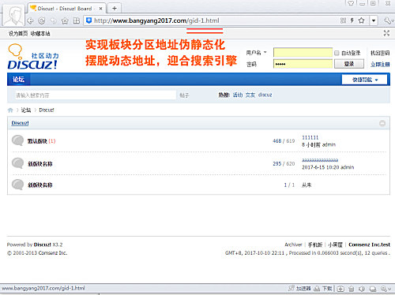Click the forum search input box

pyautogui.click(x=96, y=95)
